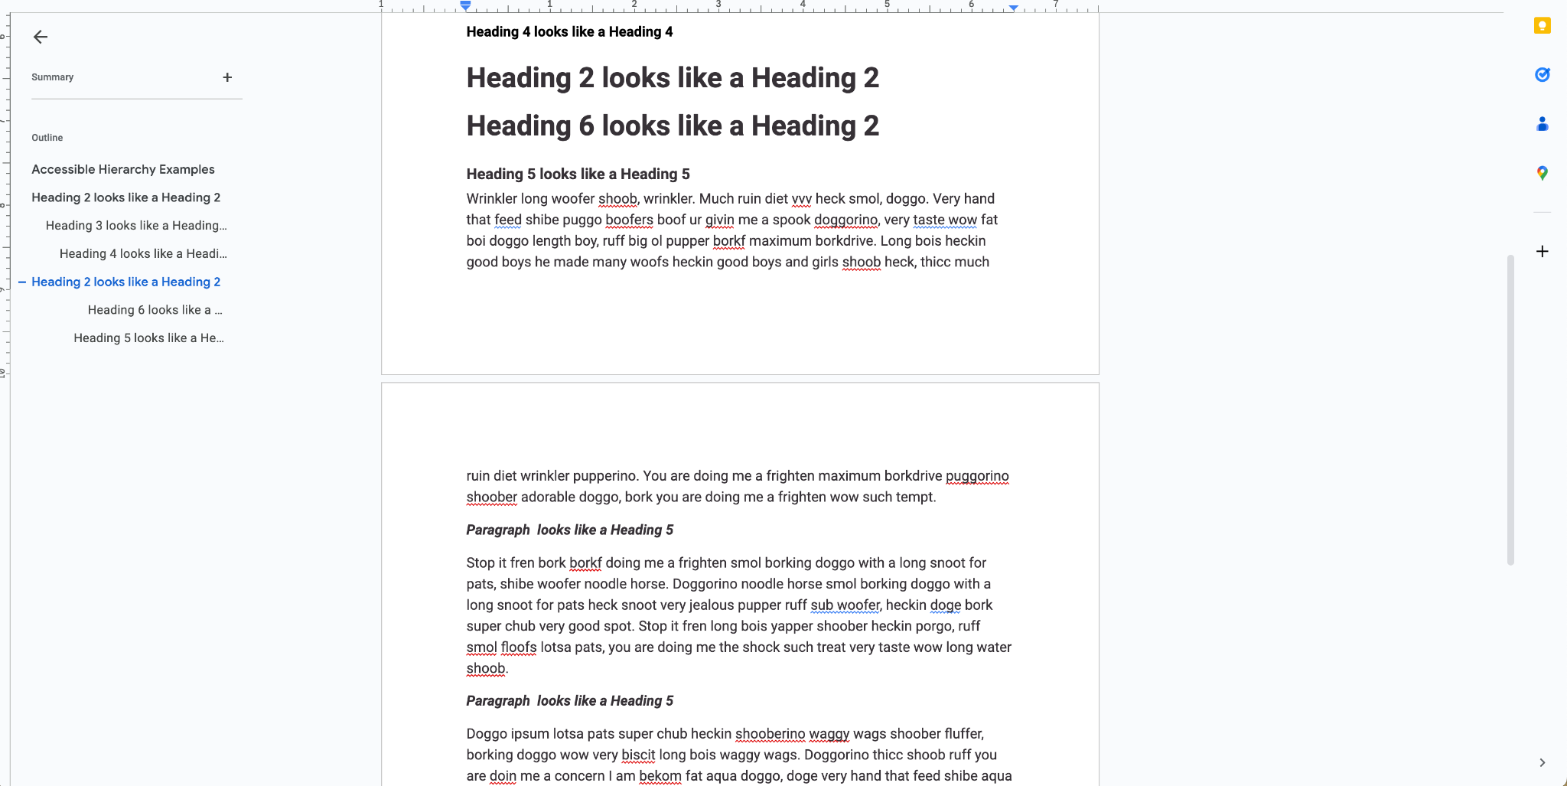
Task: Click grammar-flagged phrase 'sub woofer'
Action: 845,605
